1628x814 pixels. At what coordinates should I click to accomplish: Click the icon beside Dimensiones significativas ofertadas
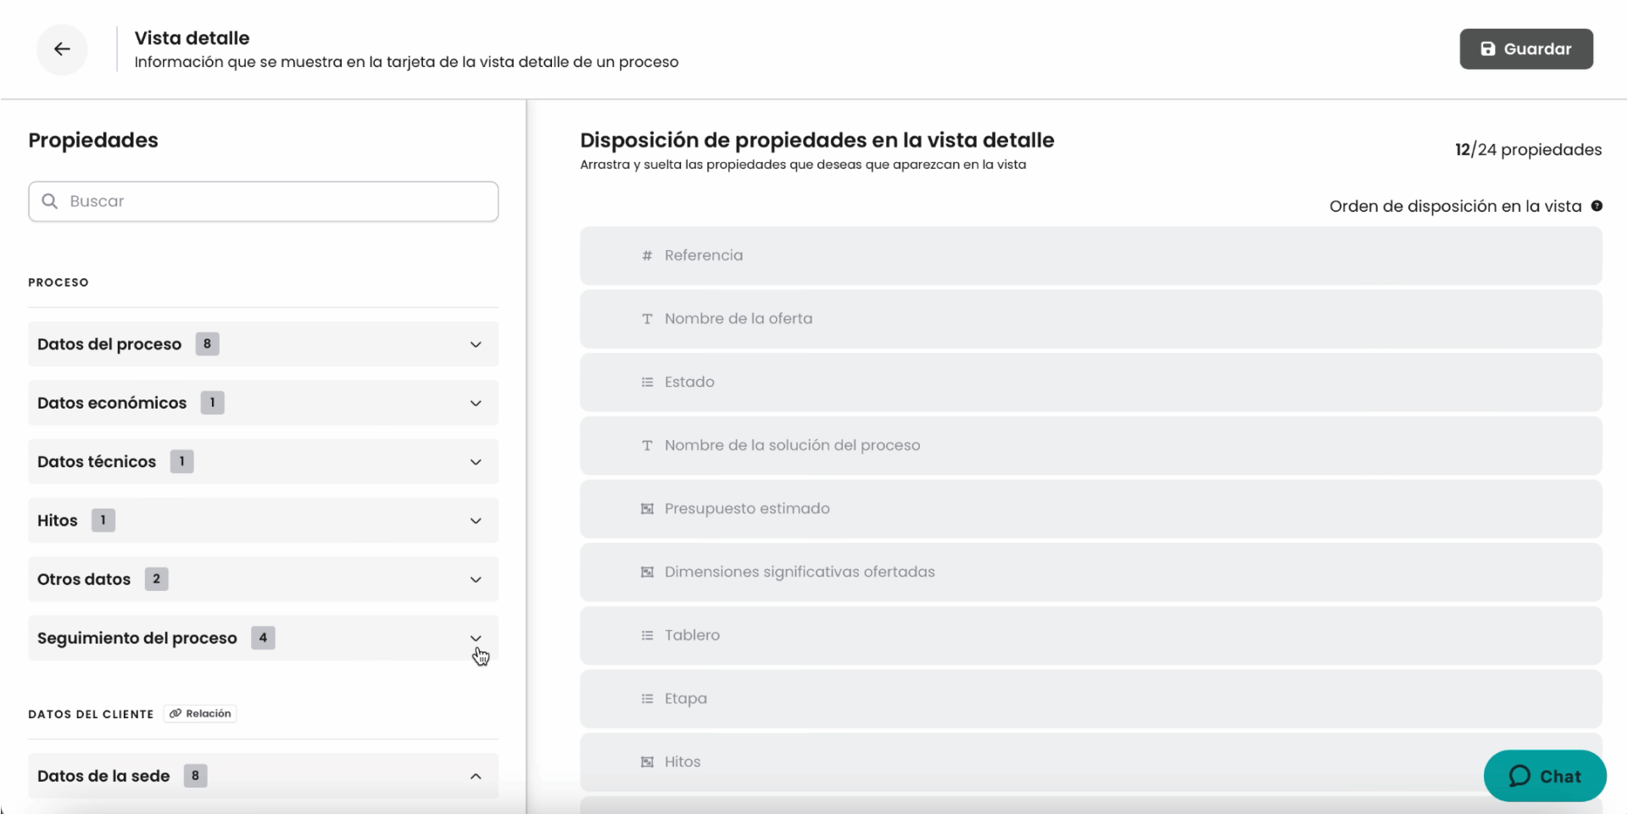(647, 572)
